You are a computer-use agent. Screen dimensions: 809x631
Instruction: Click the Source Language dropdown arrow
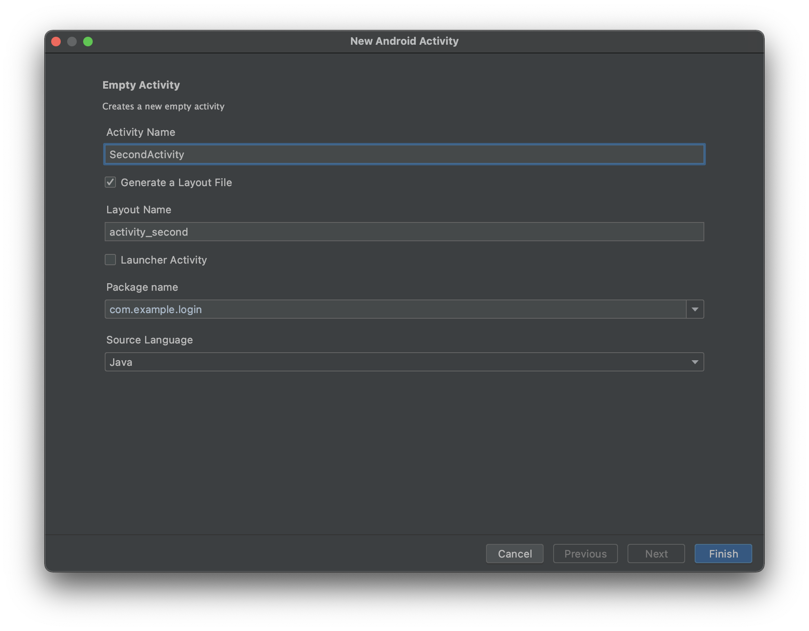pos(695,362)
